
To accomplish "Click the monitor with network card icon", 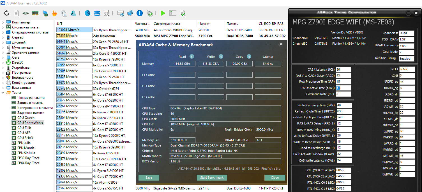I will (45, 13).
